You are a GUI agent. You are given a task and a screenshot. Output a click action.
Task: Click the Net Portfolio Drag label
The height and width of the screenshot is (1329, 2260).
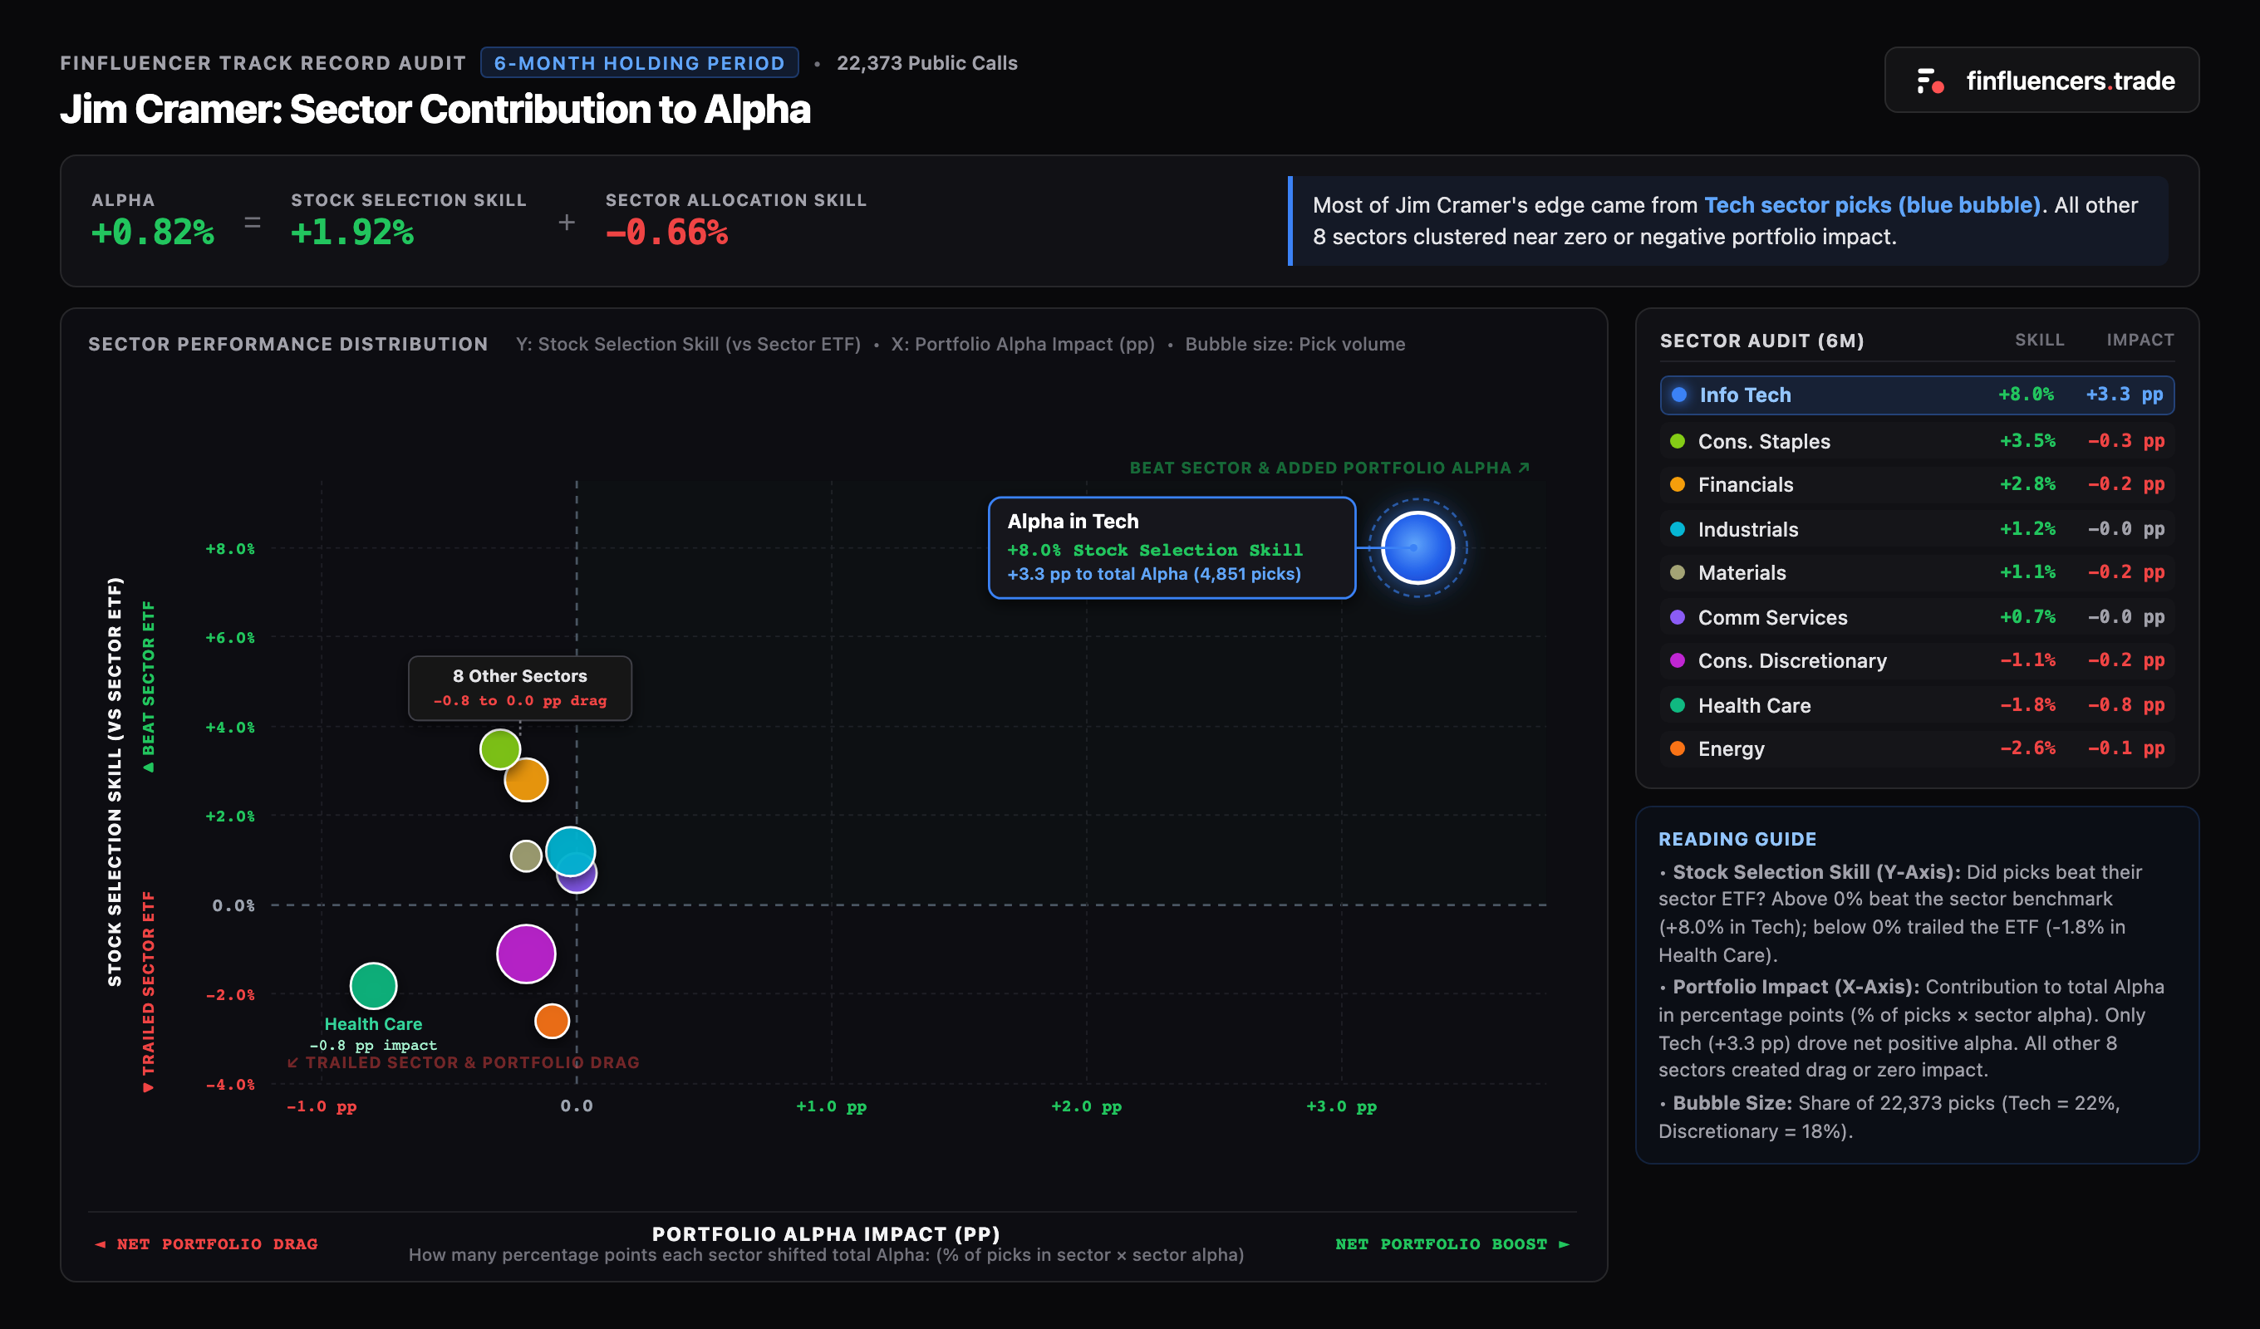point(206,1243)
